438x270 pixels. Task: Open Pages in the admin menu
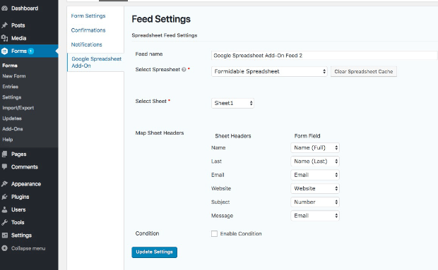pyautogui.click(x=18, y=154)
